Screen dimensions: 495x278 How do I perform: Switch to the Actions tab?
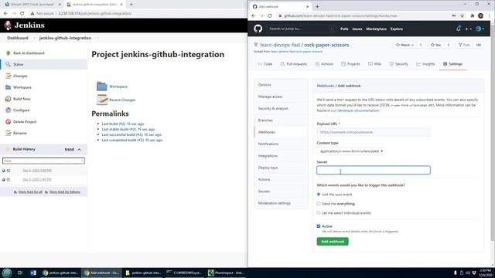pos(324,63)
